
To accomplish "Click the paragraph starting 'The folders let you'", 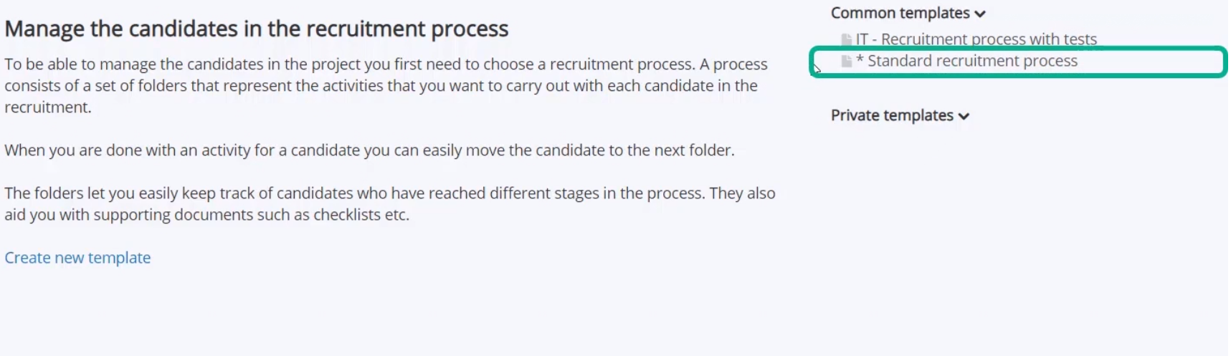I will (389, 204).
